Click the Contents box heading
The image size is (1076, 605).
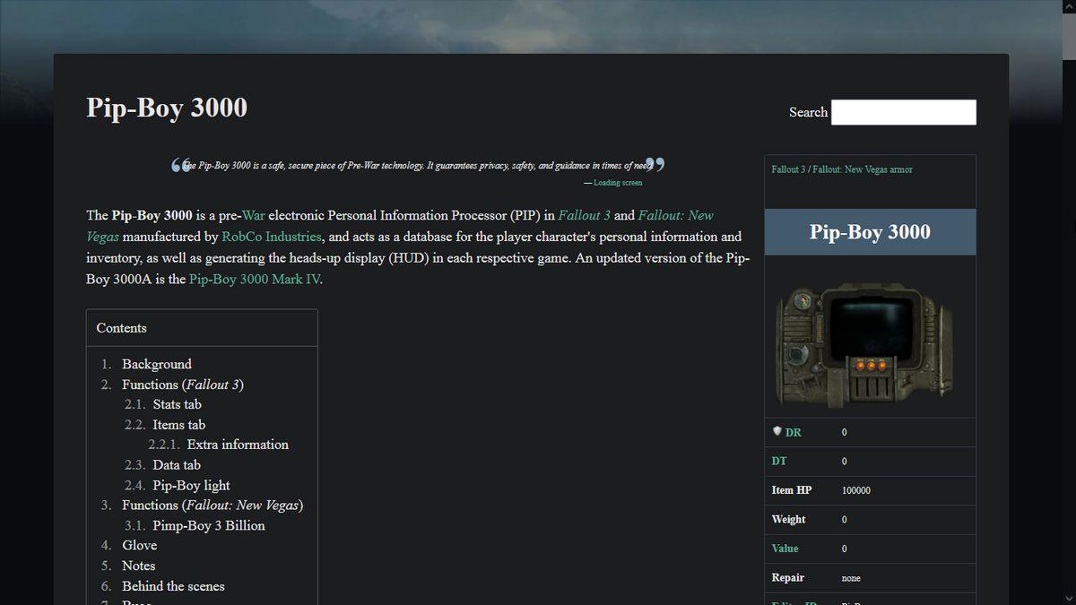tap(121, 328)
